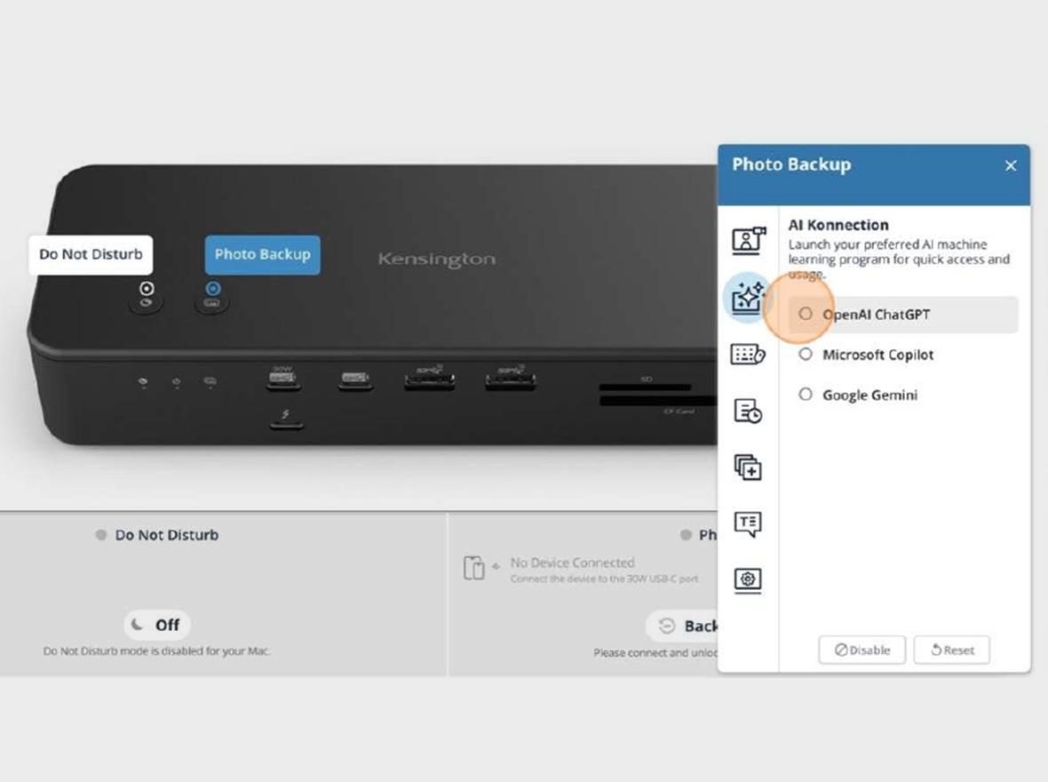Open the keyboard shortcuts settings icon
This screenshot has height=782, width=1048.
749,354
